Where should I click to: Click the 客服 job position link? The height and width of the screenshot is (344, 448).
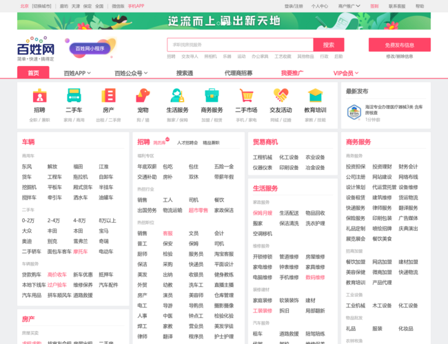[x=167, y=233]
